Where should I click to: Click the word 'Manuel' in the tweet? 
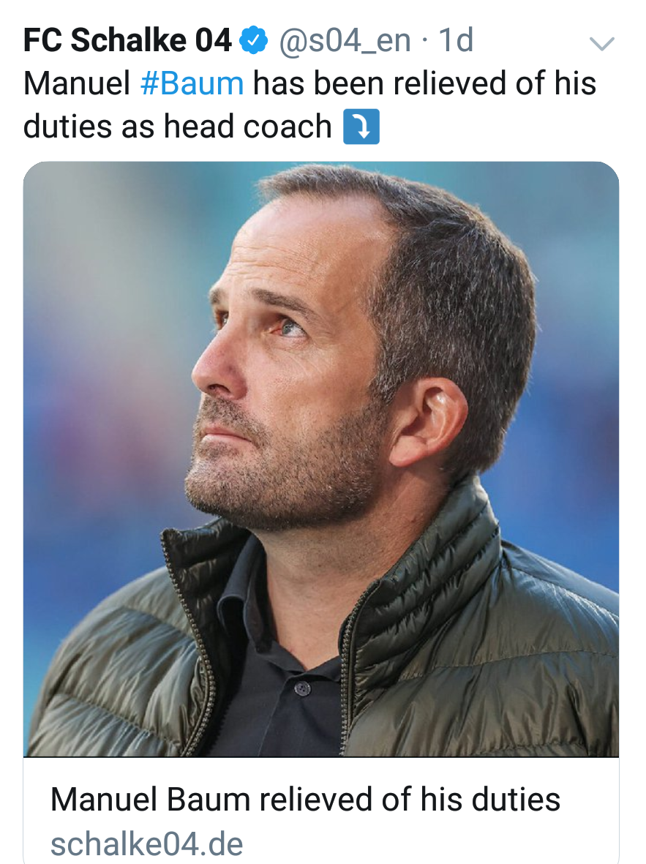[x=77, y=83]
